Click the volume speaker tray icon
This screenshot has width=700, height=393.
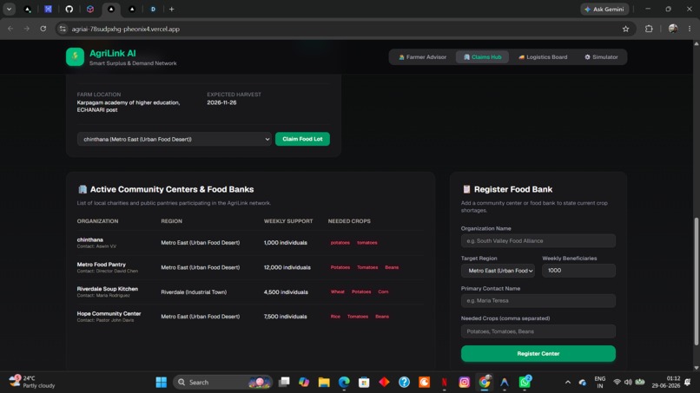628,383
